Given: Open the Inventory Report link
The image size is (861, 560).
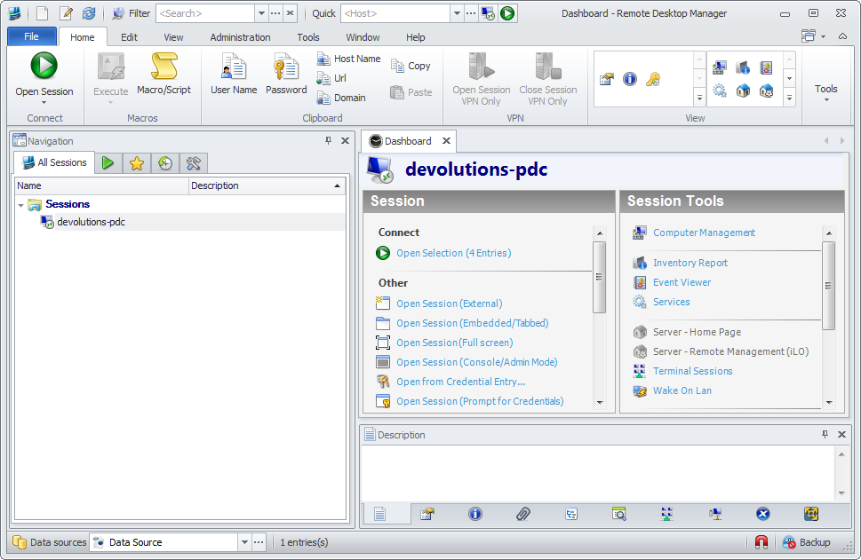Looking at the screenshot, I should click(690, 263).
